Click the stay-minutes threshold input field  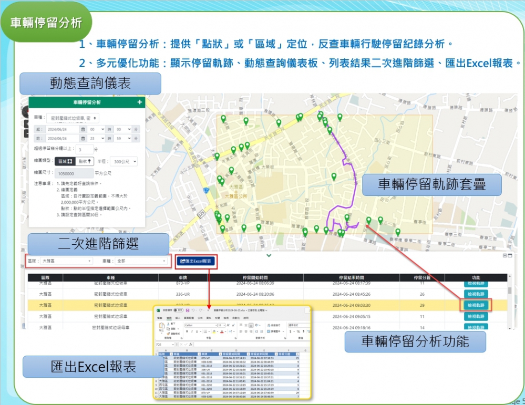83,150
